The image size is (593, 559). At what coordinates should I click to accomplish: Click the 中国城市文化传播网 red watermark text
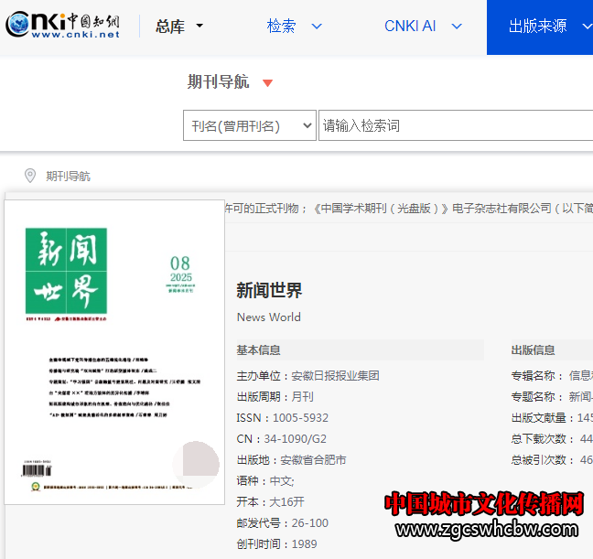pos(483,504)
